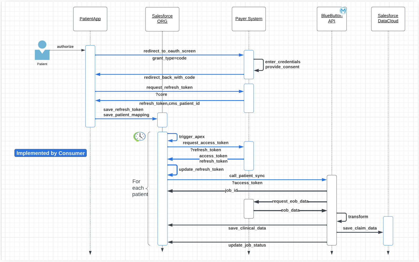Select the Payer System header box

click(249, 19)
